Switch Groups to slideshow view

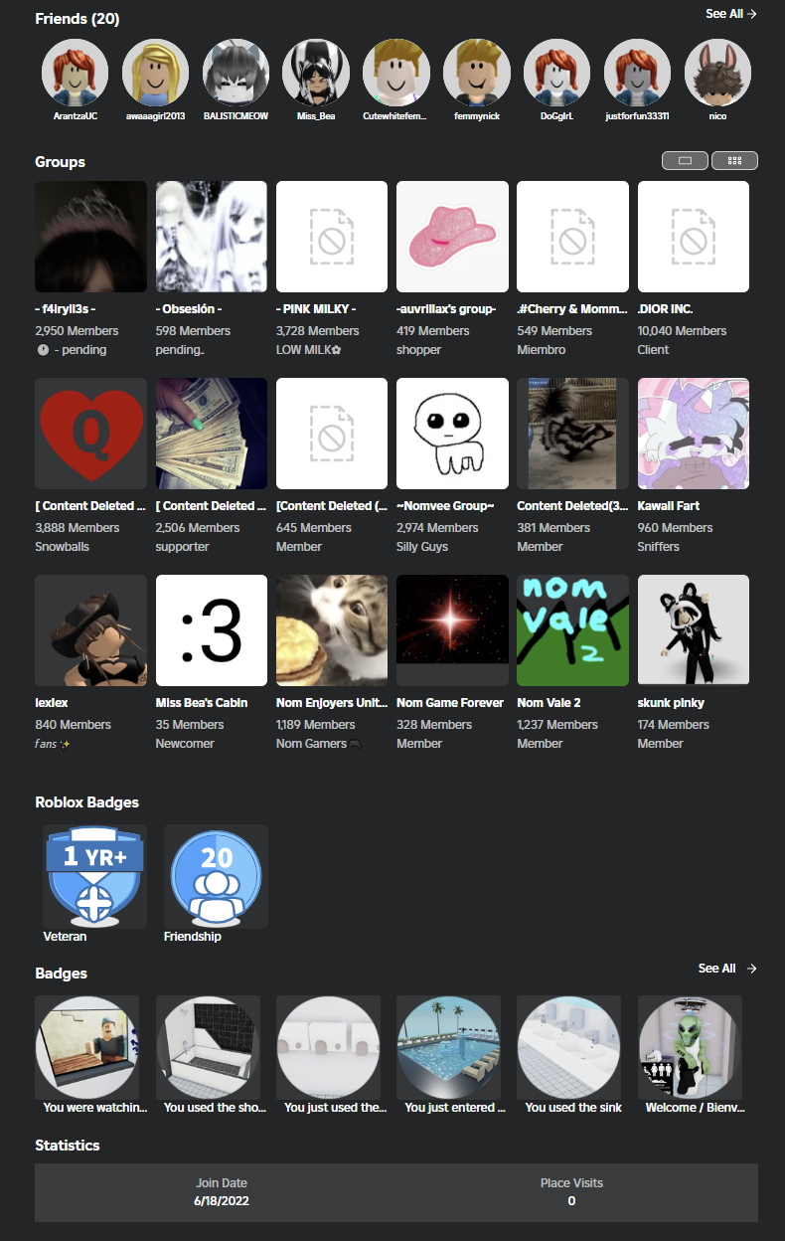(x=684, y=160)
